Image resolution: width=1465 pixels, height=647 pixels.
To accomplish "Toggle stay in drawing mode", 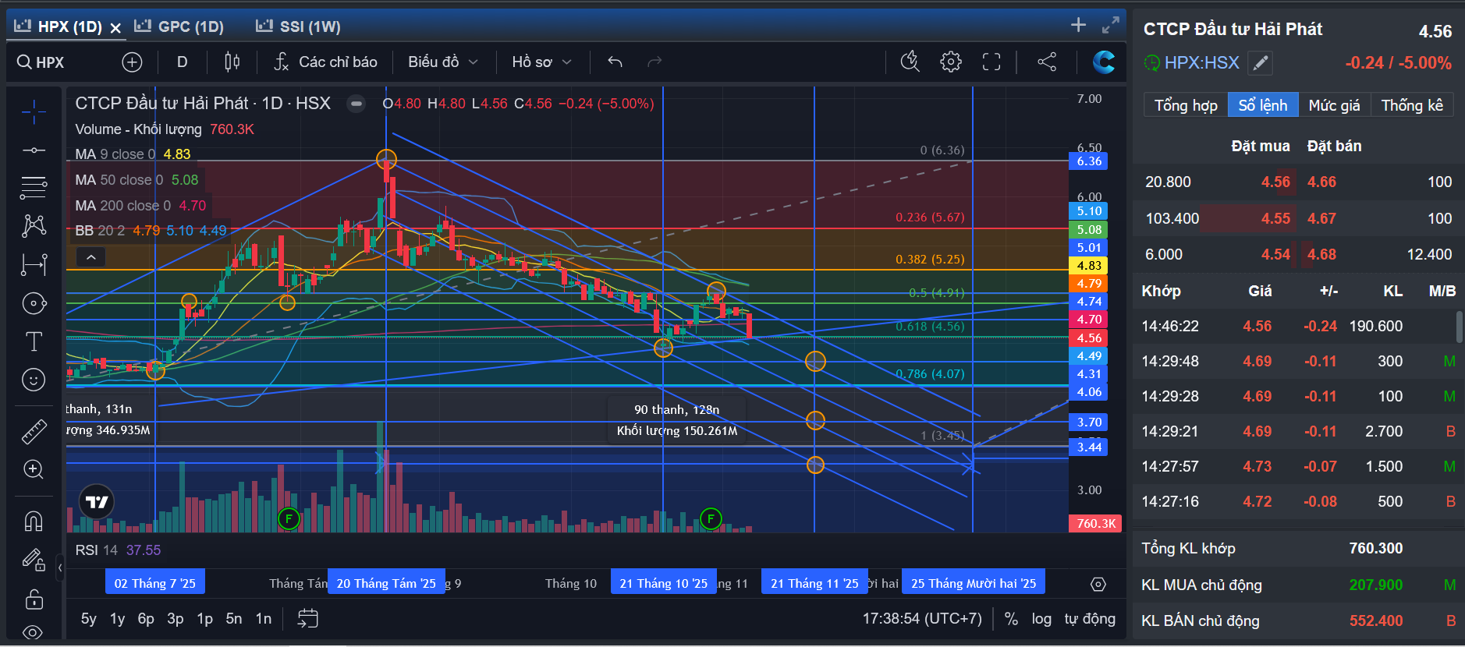I will tap(34, 559).
